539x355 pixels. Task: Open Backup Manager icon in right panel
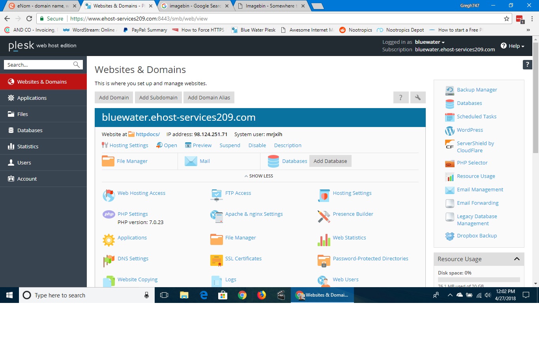(450, 90)
